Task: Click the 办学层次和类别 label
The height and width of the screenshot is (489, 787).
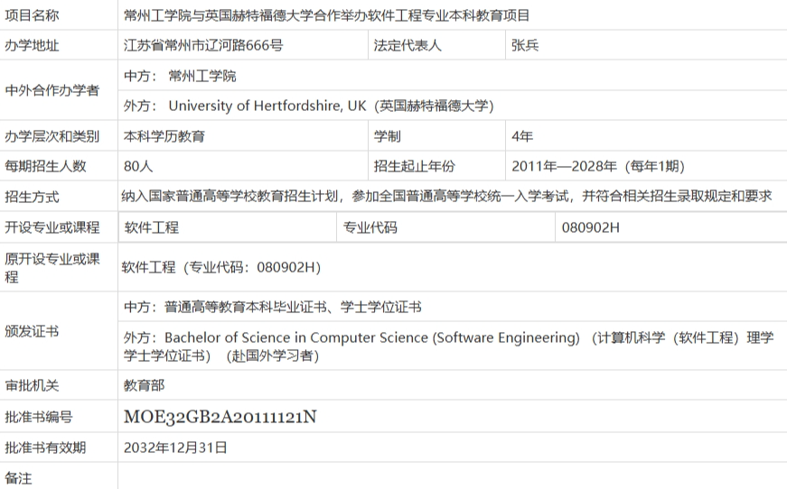Action: tap(52, 136)
